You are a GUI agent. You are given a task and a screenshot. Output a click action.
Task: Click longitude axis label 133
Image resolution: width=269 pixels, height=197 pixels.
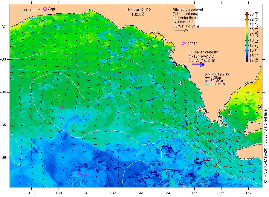tap(140, 193)
